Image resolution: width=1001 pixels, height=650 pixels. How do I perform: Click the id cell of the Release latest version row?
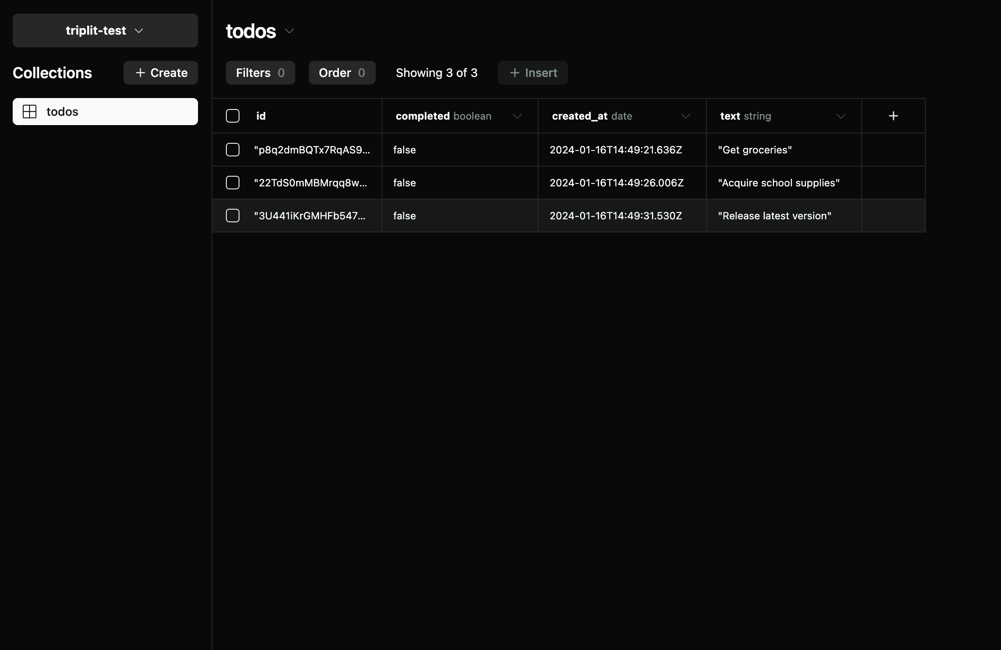click(310, 216)
